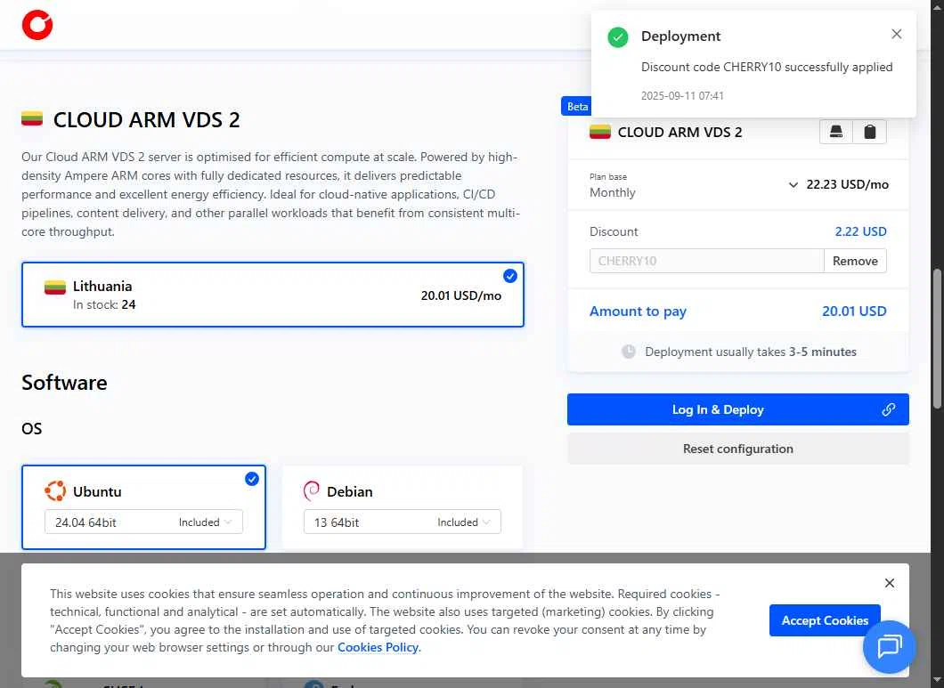Click the Cherry Servers red logo
The width and height of the screenshot is (944, 688).
[37, 25]
